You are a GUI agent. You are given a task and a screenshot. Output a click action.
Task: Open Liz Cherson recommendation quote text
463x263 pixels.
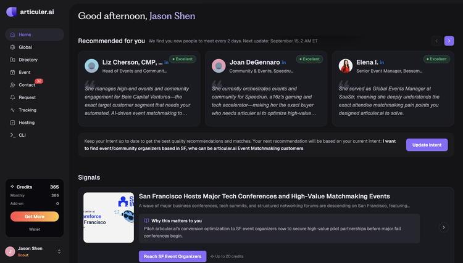(x=138, y=101)
